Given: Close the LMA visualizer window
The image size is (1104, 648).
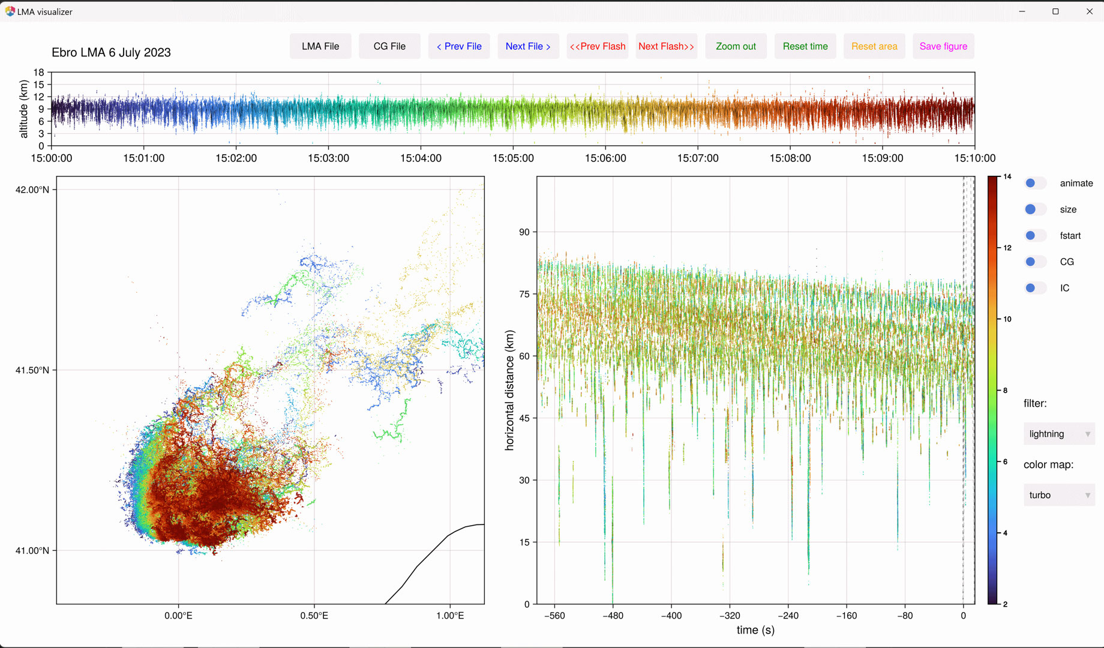Looking at the screenshot, I should [1089, 11].
